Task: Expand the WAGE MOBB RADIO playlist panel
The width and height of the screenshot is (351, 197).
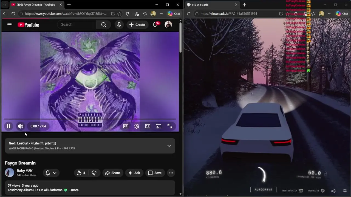Action: coord(169,146)
